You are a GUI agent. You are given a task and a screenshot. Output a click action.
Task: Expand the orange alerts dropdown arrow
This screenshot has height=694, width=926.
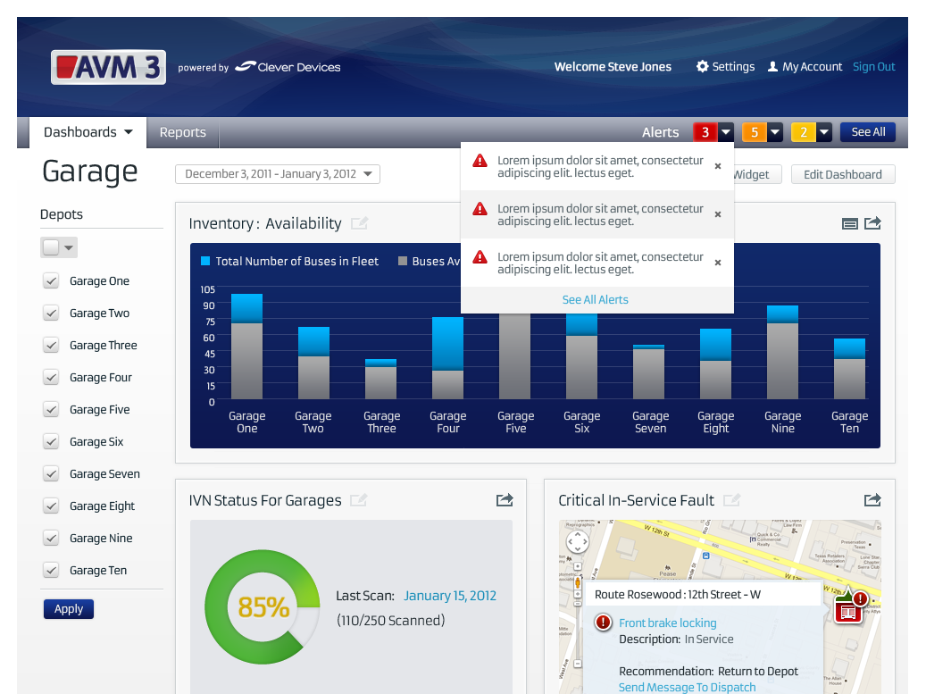[775, 132]
